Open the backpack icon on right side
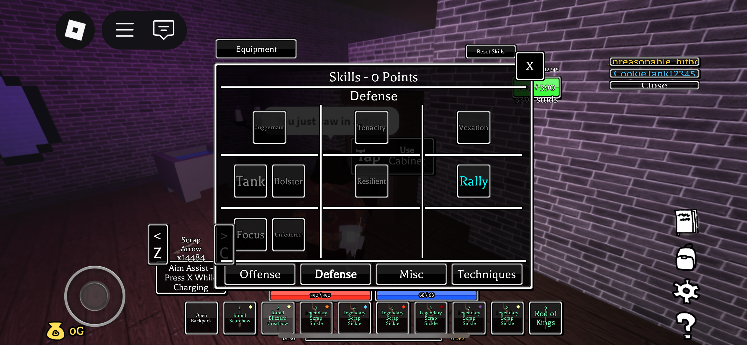The height and width of the screenshot is (345, 747). pos(686,257)
